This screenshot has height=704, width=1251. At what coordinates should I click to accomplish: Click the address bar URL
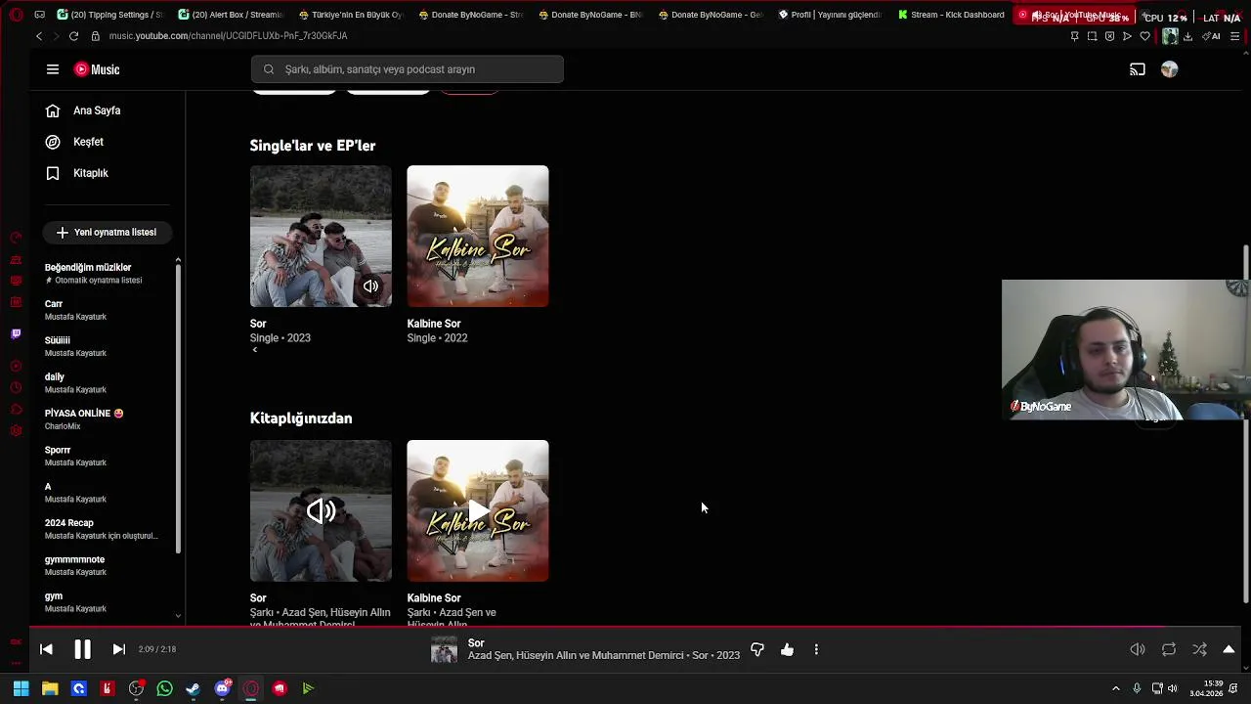tap(228, 36)
